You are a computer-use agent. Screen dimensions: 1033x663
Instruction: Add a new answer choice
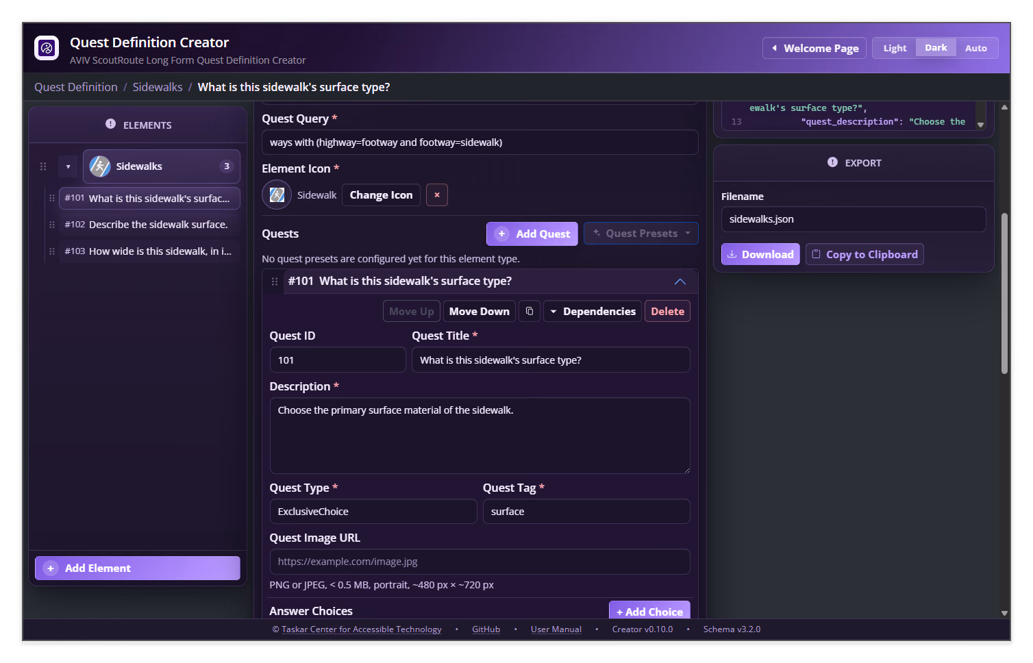click(x=649, y=611)
